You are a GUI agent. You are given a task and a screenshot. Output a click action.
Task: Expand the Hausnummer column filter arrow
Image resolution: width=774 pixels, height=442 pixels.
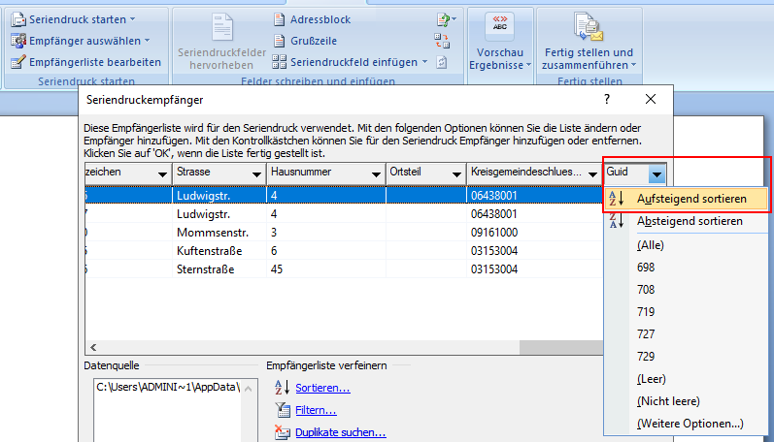pyautogui.click(x=374, y=174)
